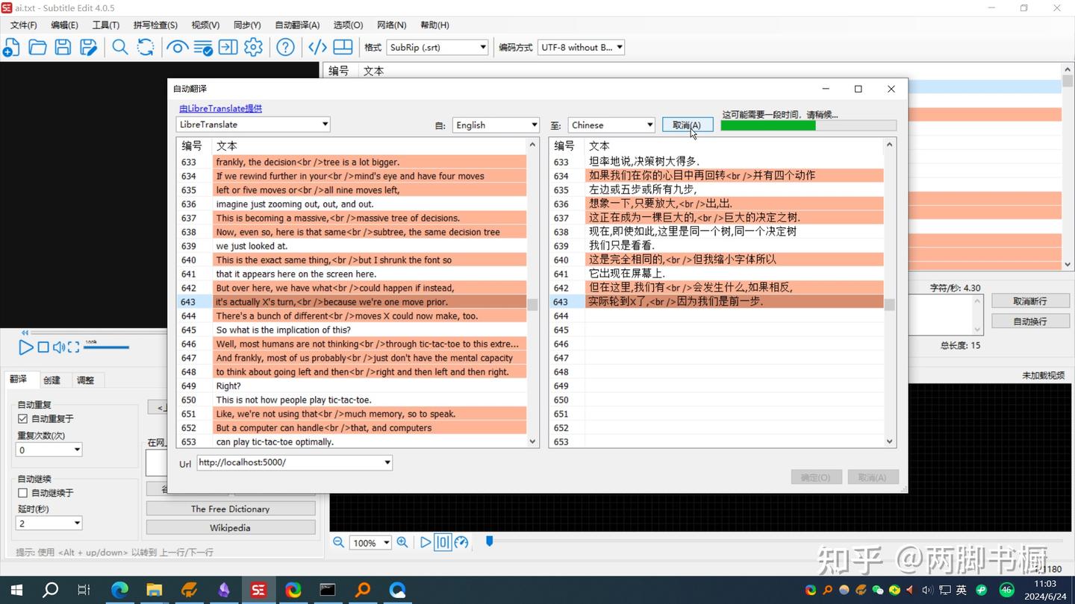The image size is (1075, 604).
Task: Open Microsoft Edge from the taskbar
Action: [119, 590]
